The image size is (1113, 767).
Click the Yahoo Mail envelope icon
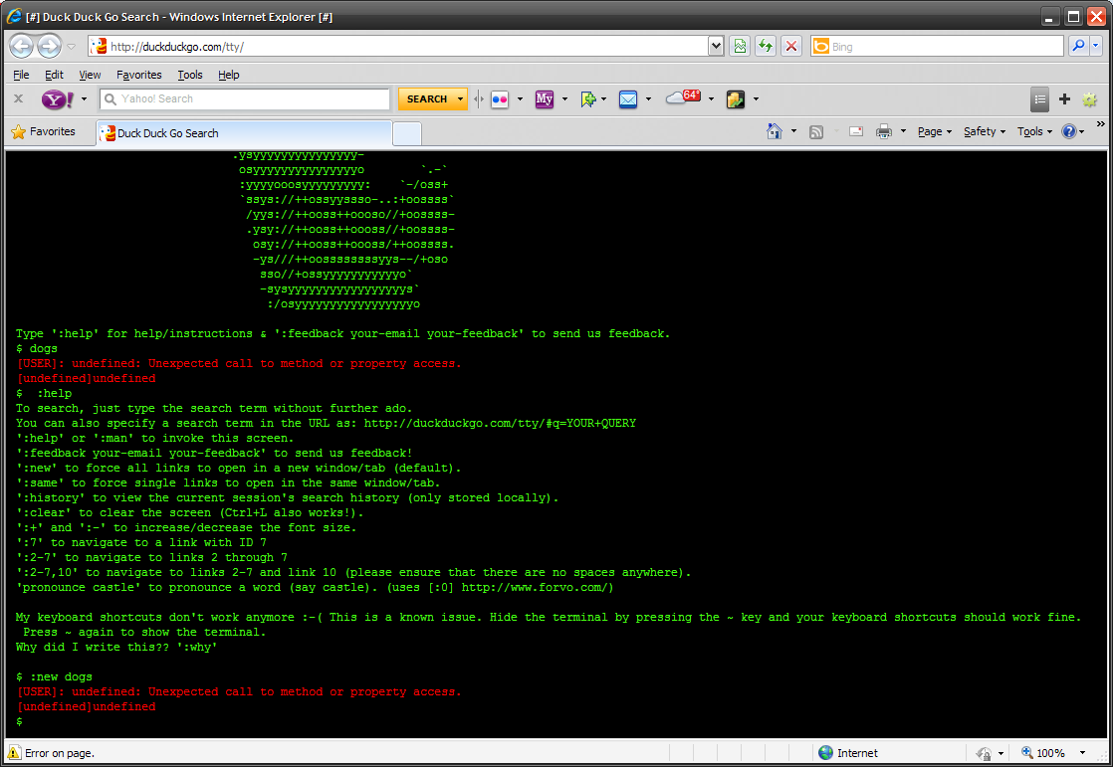click(x=628, y=99)
